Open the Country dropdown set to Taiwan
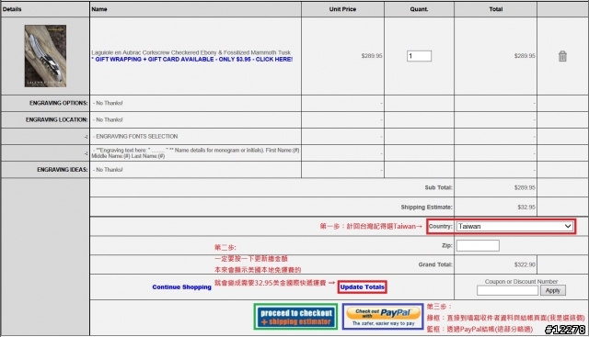Screen dimensions: 589x337 (x=514, y=226)
